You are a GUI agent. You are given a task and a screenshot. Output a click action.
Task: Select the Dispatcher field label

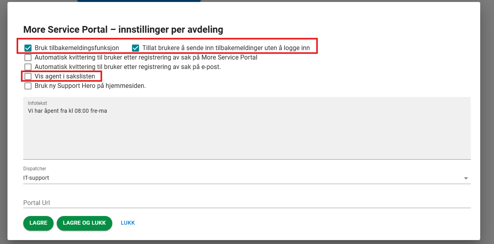35,169
